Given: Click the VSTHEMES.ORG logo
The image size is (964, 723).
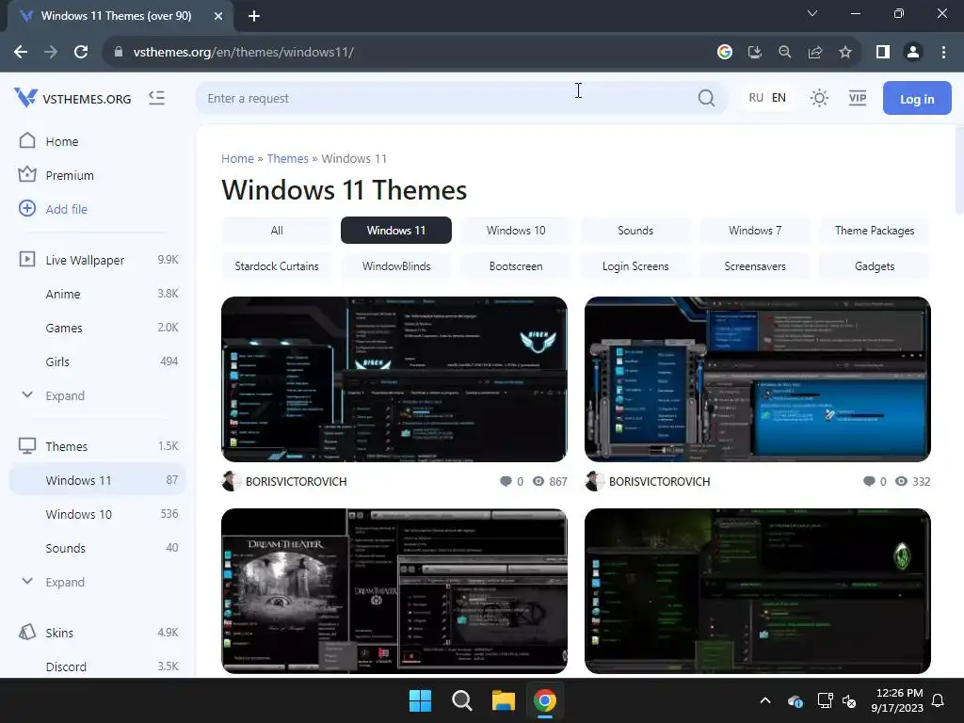Looking at the screenshot, I should [72, 98].
